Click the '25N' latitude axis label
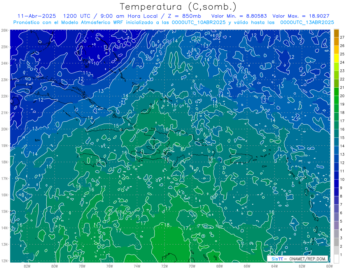 [x=4, y=47]
